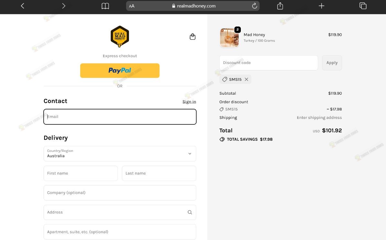The height and width of the screenshot is (240, 386).
Task: Click the Discount code field
Action: pyautogui.click(x=269, y=63)
